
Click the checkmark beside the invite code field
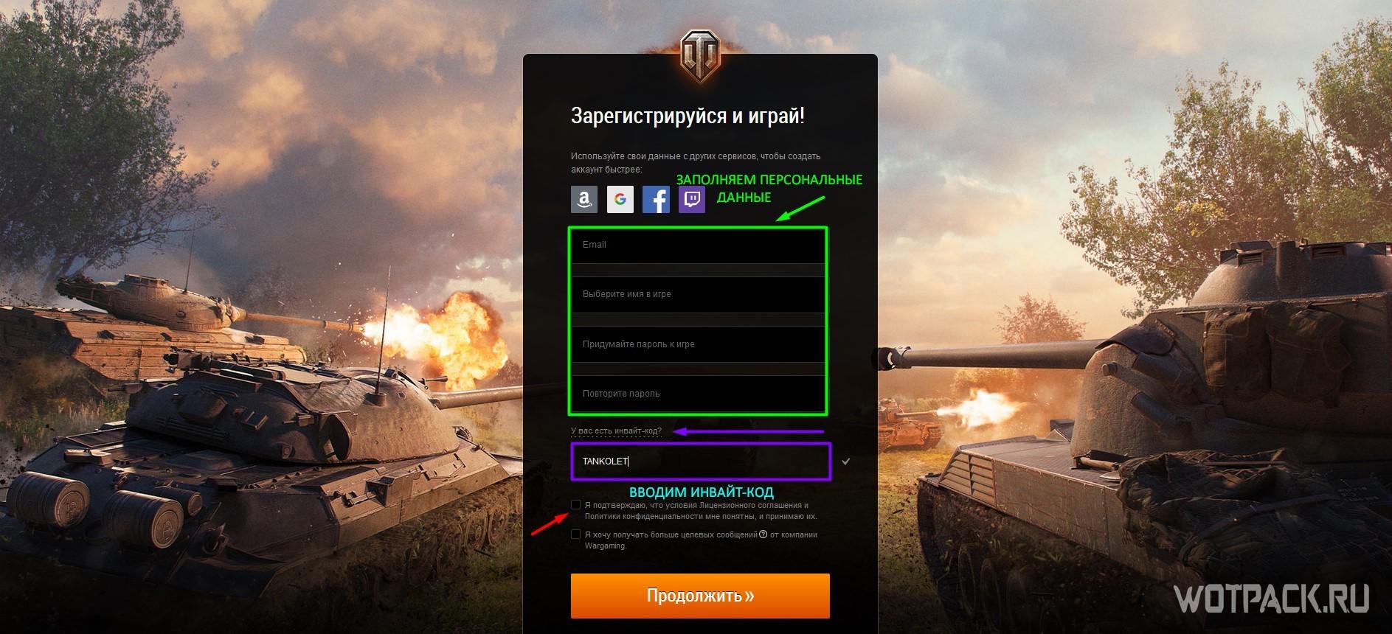pyautogui.click(x=846, y=461)
